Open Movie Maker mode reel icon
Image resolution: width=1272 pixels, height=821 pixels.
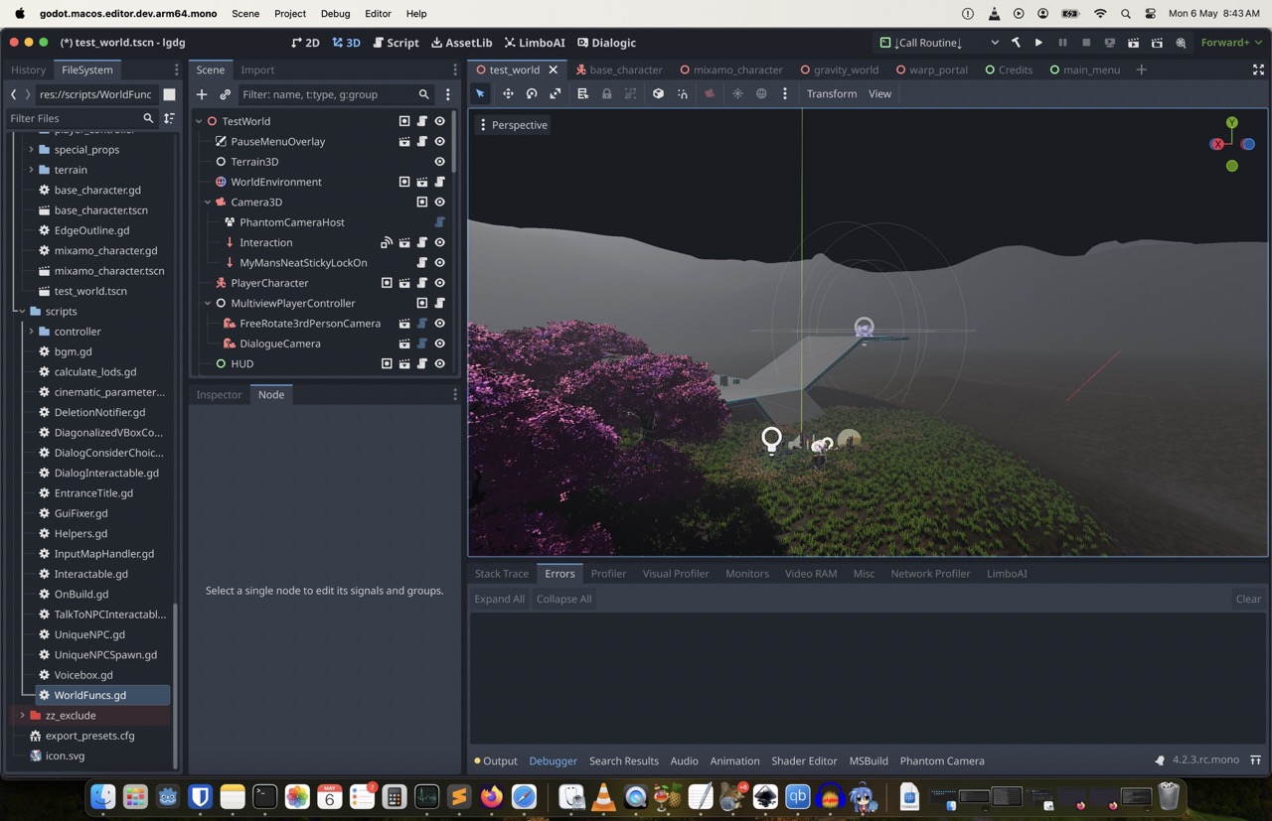pyautogui.click(x=1181, y=43)
